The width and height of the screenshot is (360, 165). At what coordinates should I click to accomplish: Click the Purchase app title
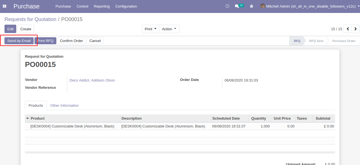[26, 6]
